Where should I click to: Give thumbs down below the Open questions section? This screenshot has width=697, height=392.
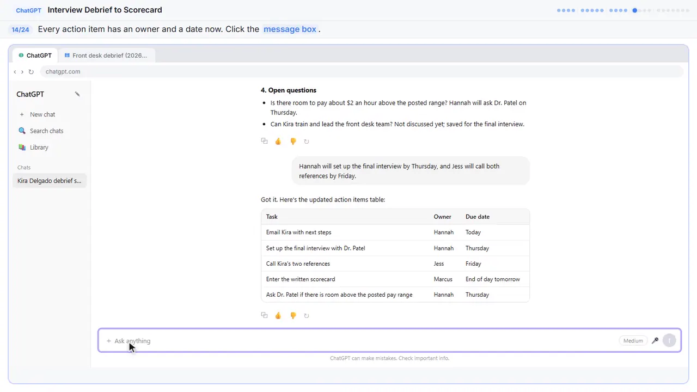coord(293,141)
